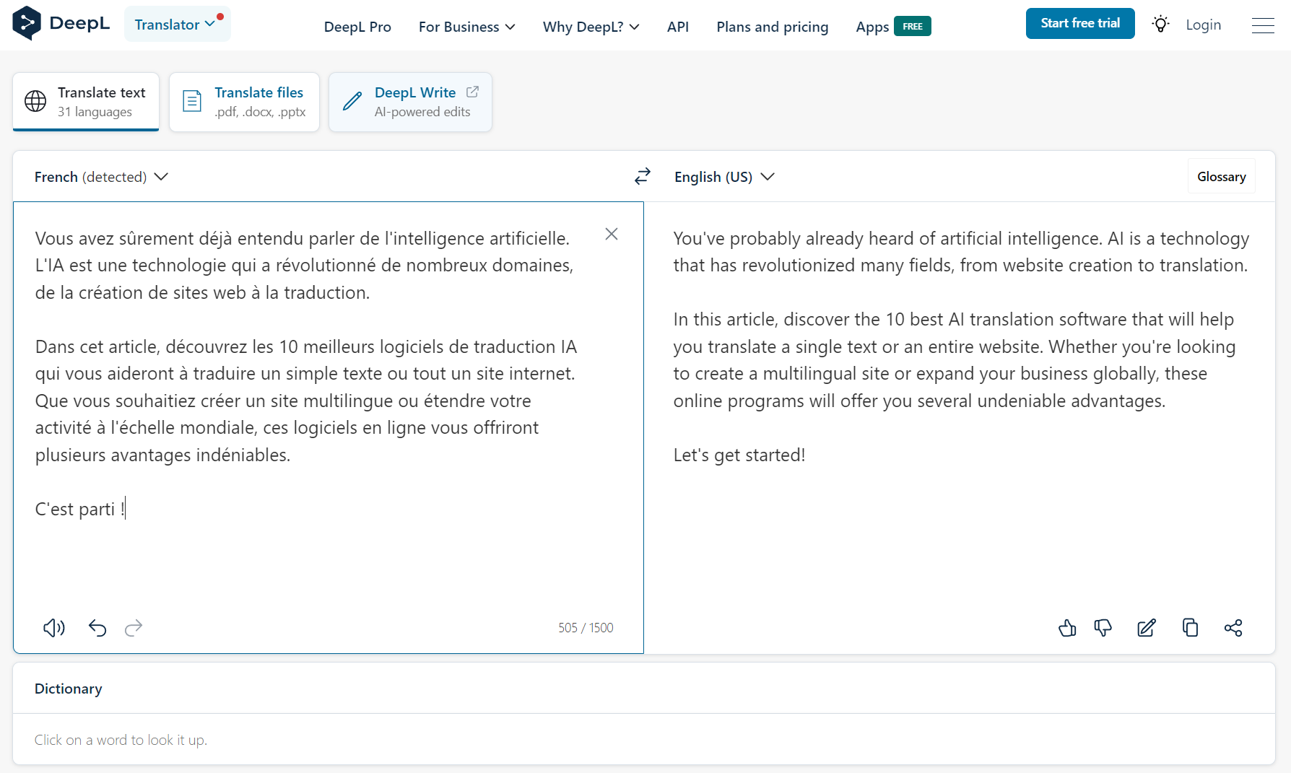Open the Apps page

click(x=872, y=27)
